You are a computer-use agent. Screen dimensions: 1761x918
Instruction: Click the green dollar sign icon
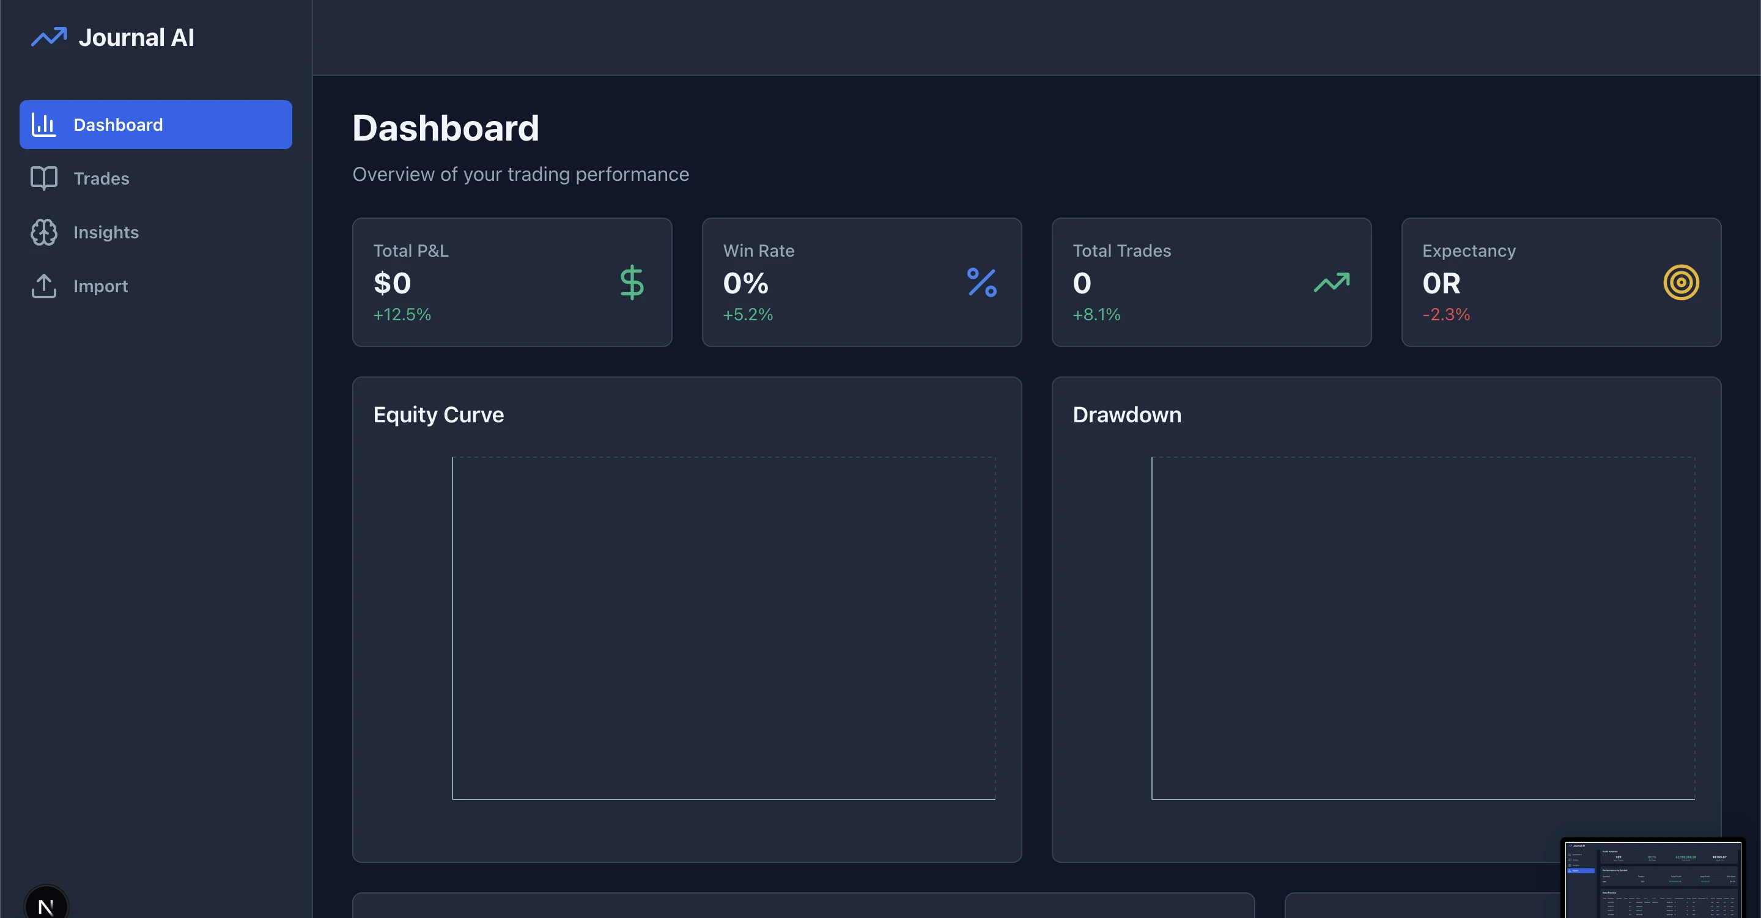click(632, 282)
